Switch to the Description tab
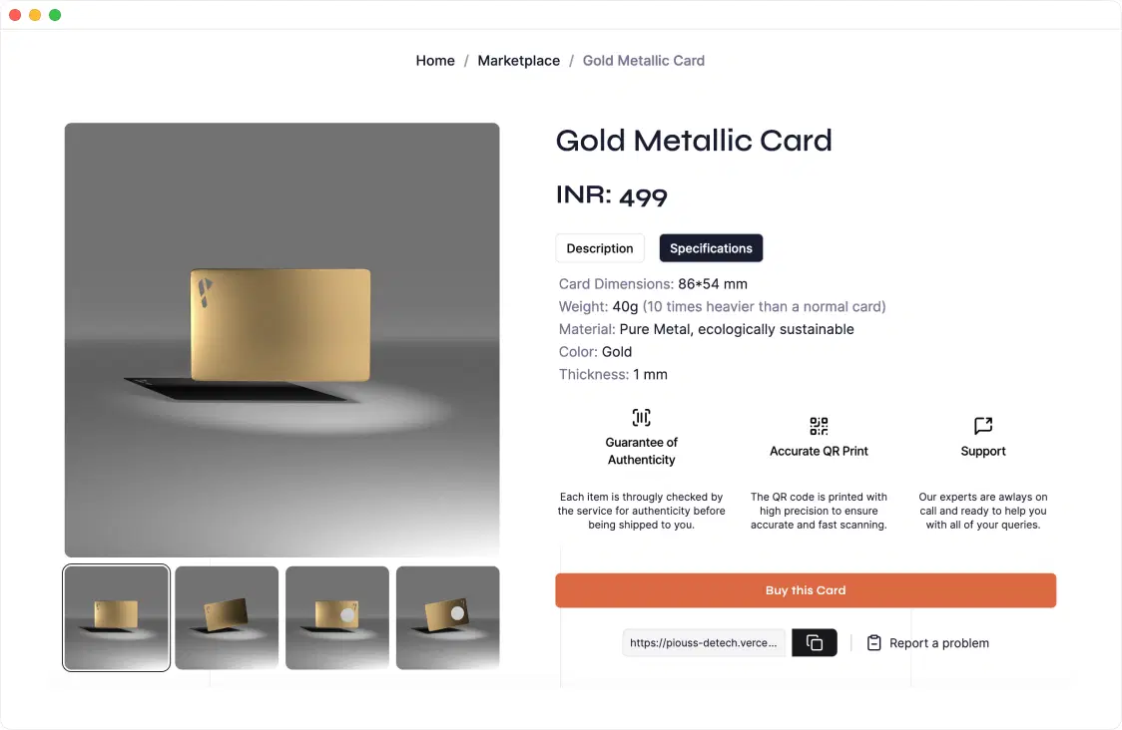 [599, 248]
